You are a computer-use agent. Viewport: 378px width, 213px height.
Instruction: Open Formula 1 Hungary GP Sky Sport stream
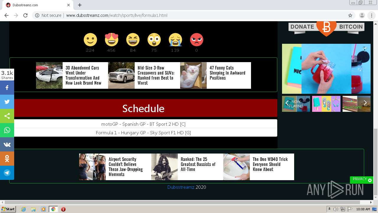pyautogui.click(x=143, y=133)
